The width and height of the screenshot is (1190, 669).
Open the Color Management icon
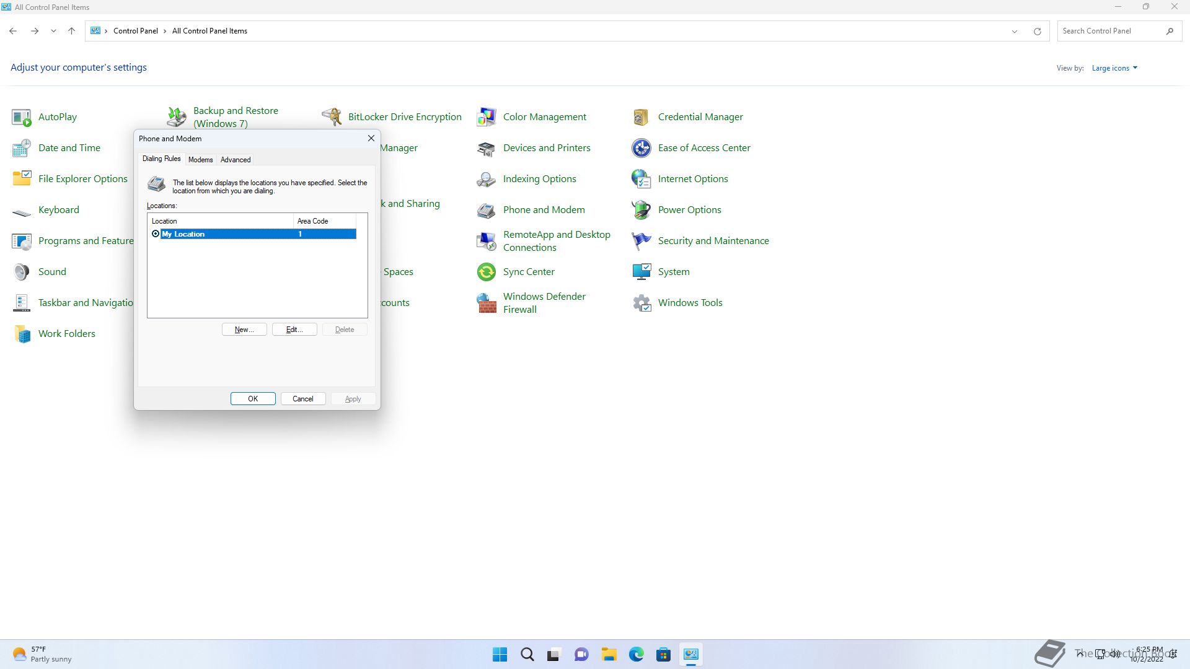pos(487,117)
